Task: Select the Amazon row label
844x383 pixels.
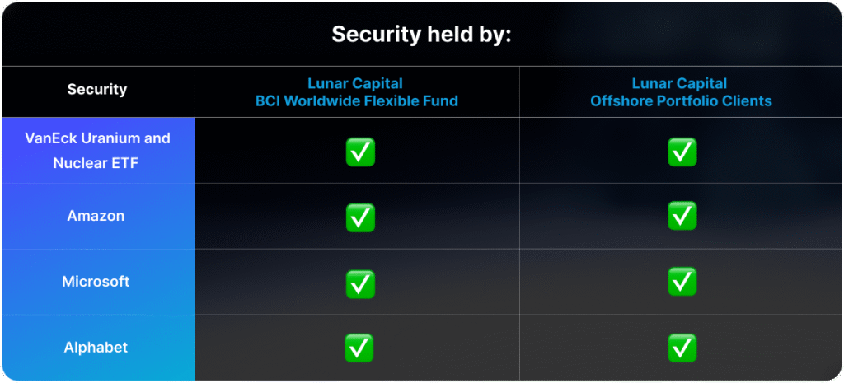Action: pyautogui.click(x=96, y=216)
